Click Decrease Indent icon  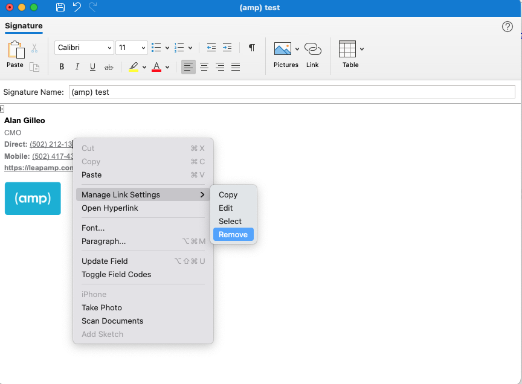pos(211,48)
